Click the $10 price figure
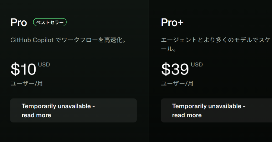 [24, 69]
